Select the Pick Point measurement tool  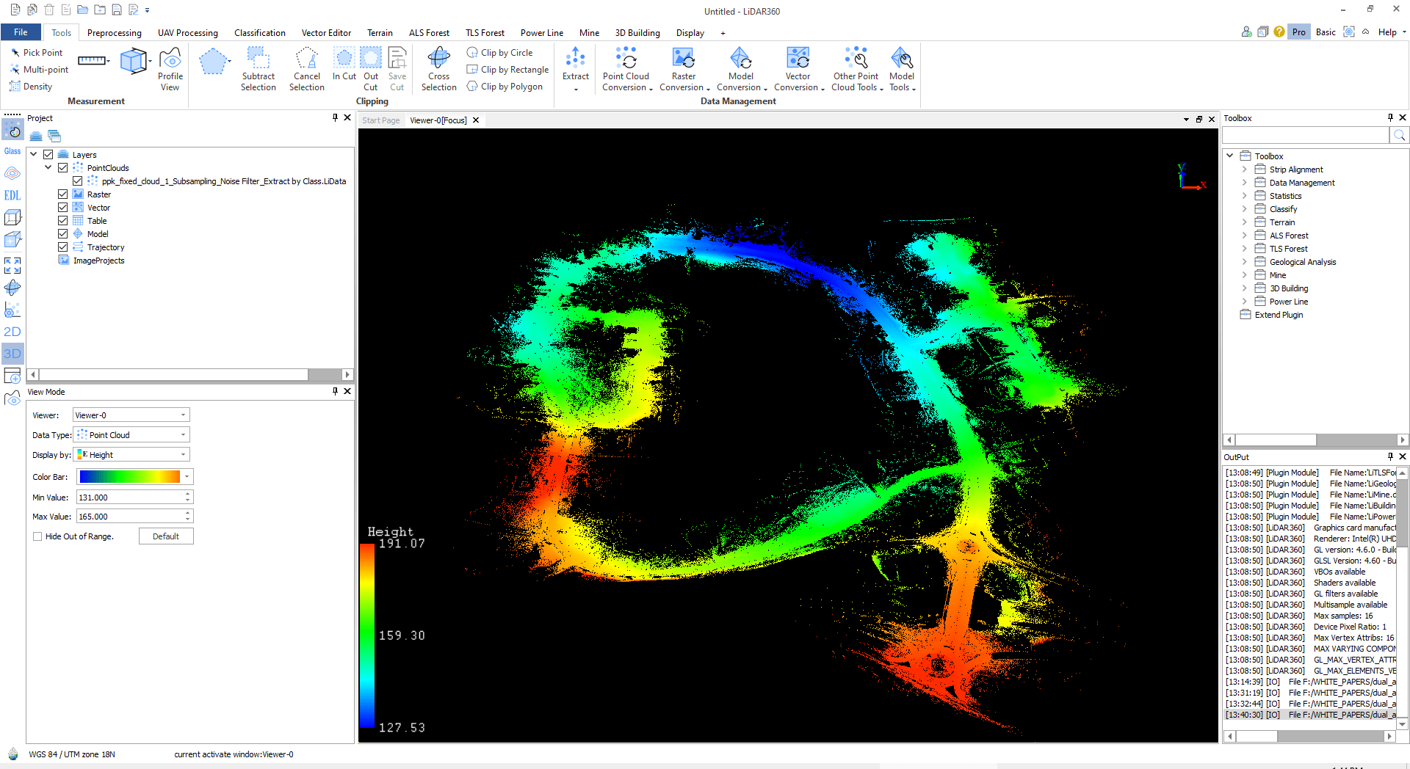point(37,52)
